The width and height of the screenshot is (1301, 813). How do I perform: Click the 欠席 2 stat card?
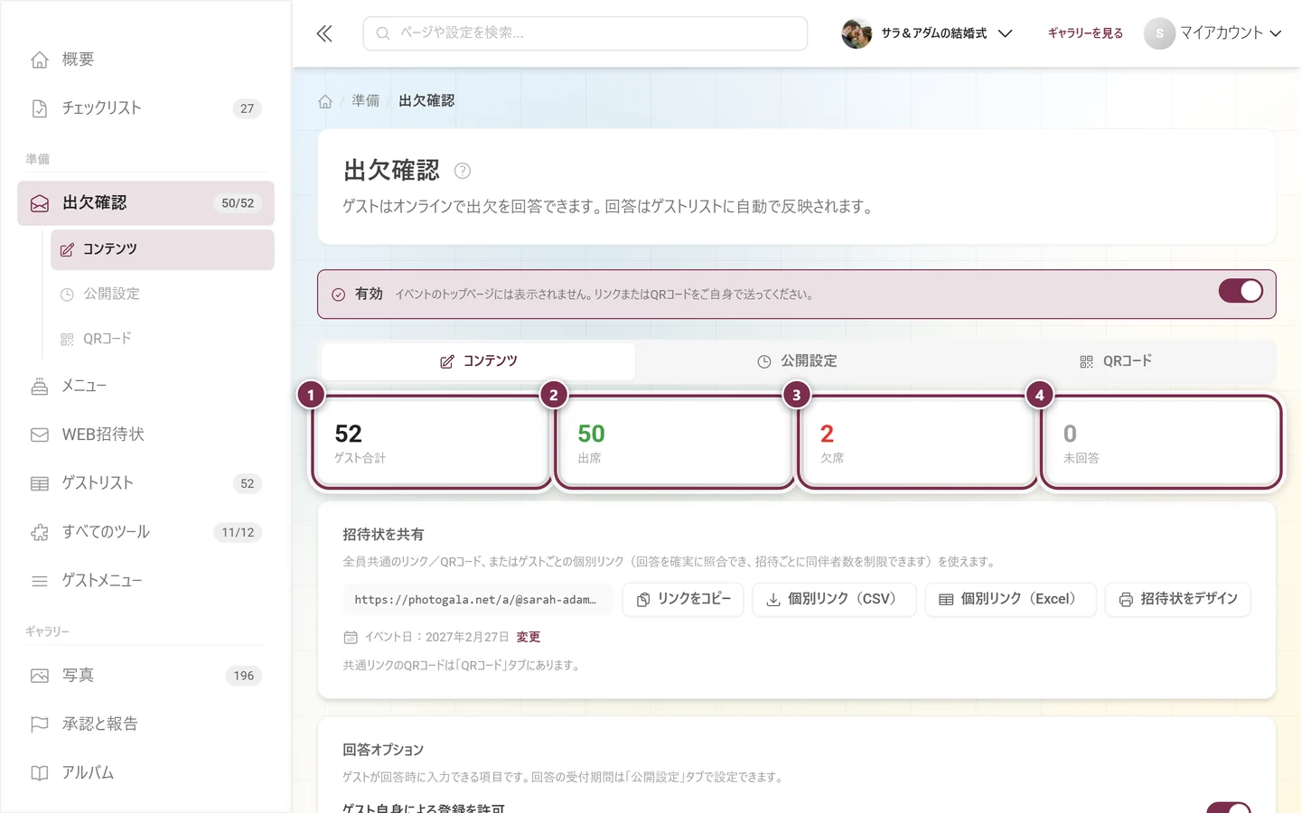[x=918, y=443]
